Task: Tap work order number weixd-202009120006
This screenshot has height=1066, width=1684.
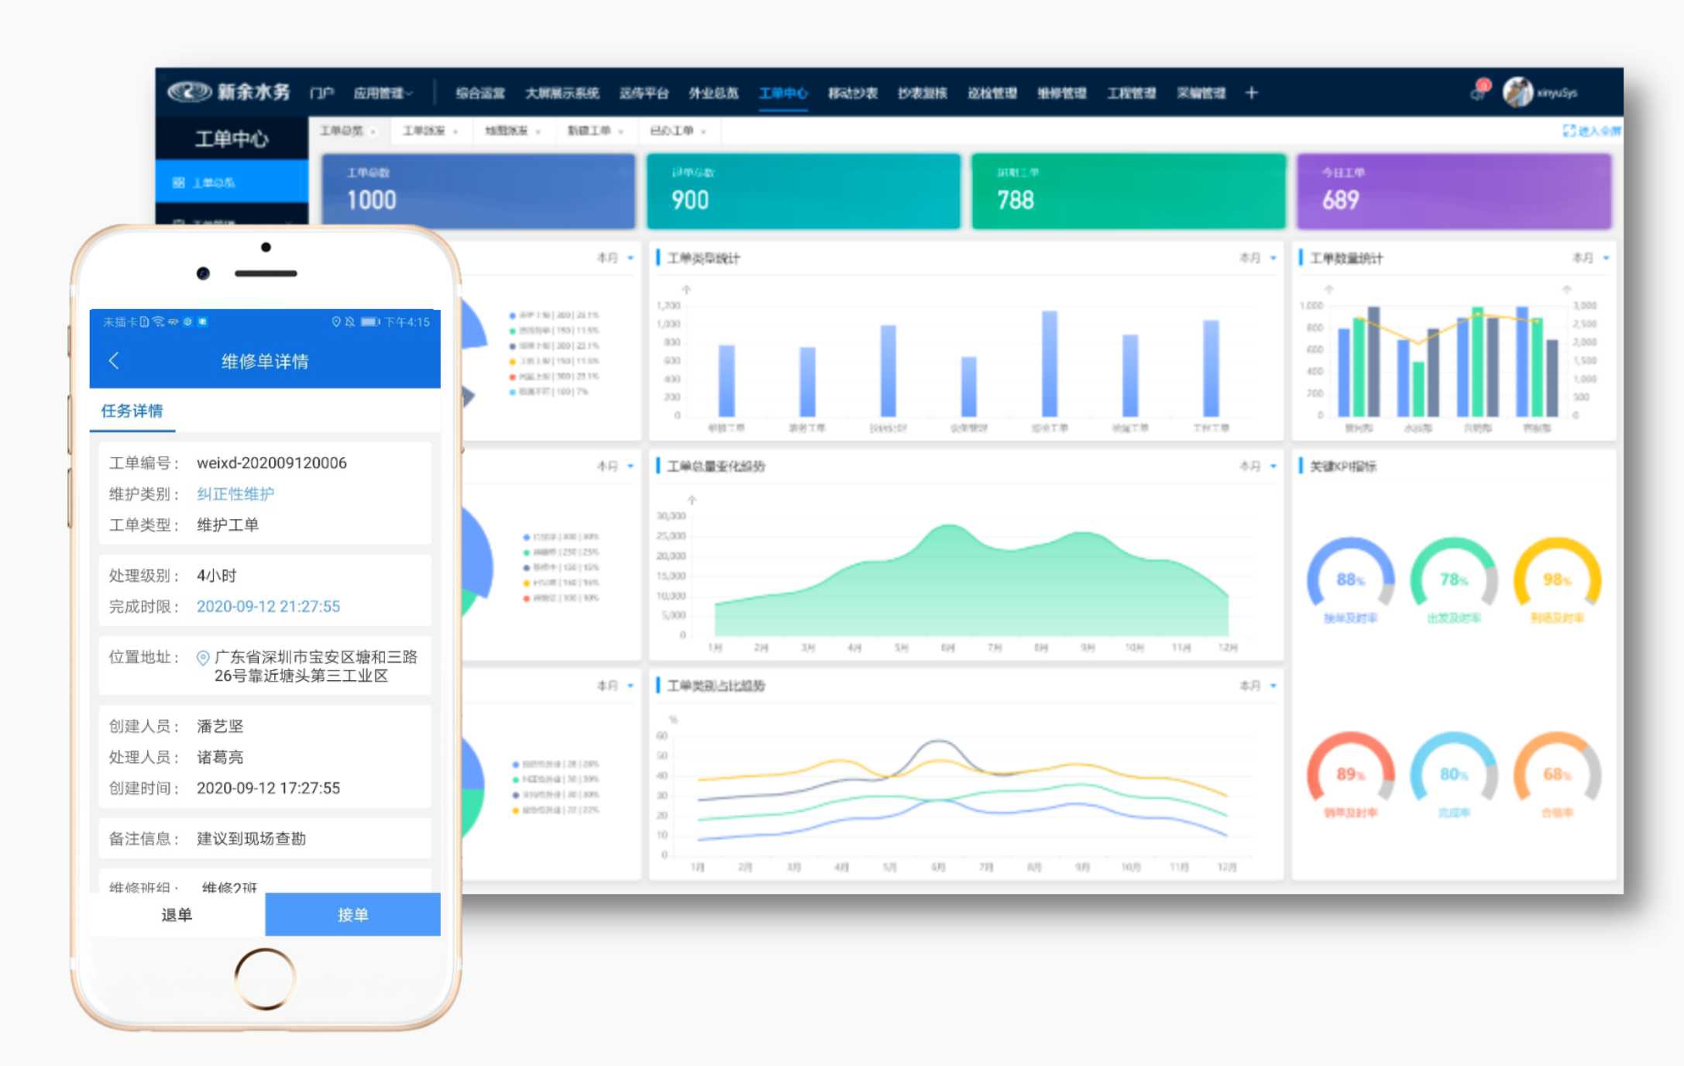Action: 272,463
